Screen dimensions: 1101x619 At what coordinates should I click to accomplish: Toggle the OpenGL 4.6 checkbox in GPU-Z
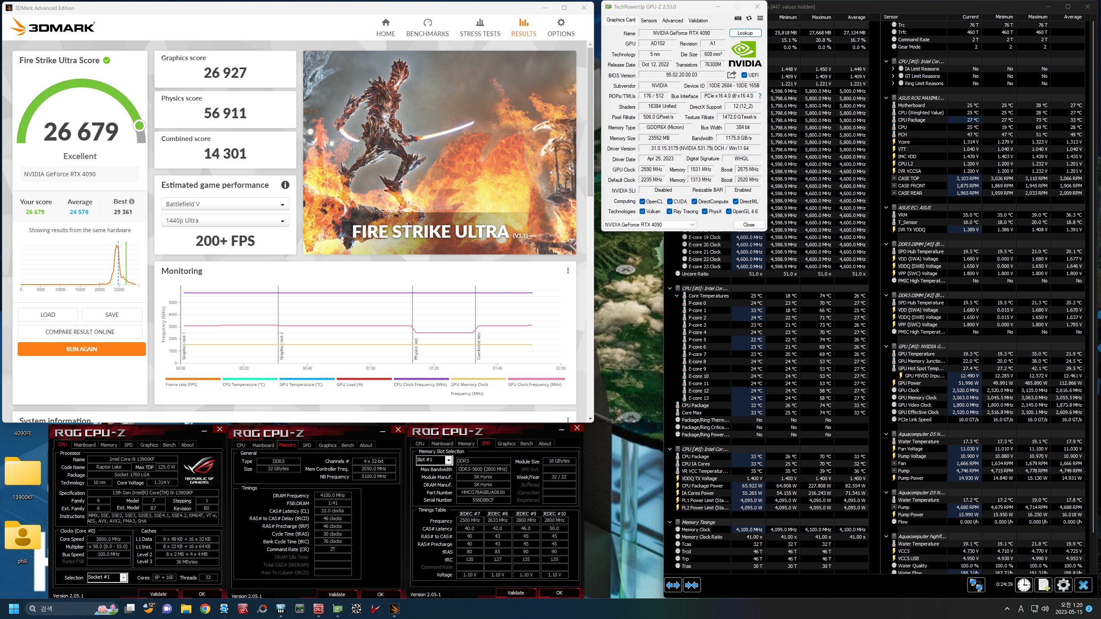(x=729, y=211)
